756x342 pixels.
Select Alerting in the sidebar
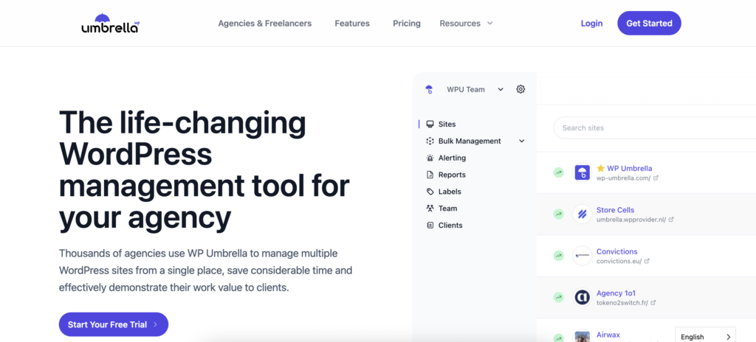tap(452, 158)
